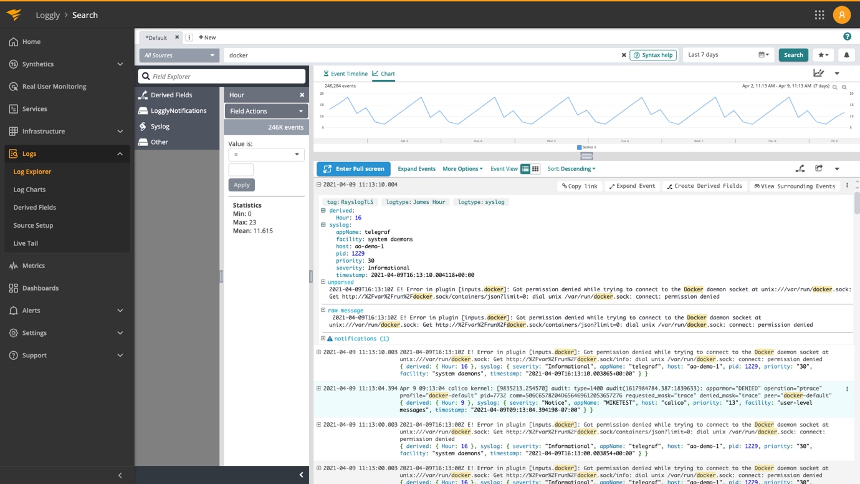Select the Derived Fields icon in Field Explorer
The width and height of the screenshot is (860, 484).
pos(143,94)
